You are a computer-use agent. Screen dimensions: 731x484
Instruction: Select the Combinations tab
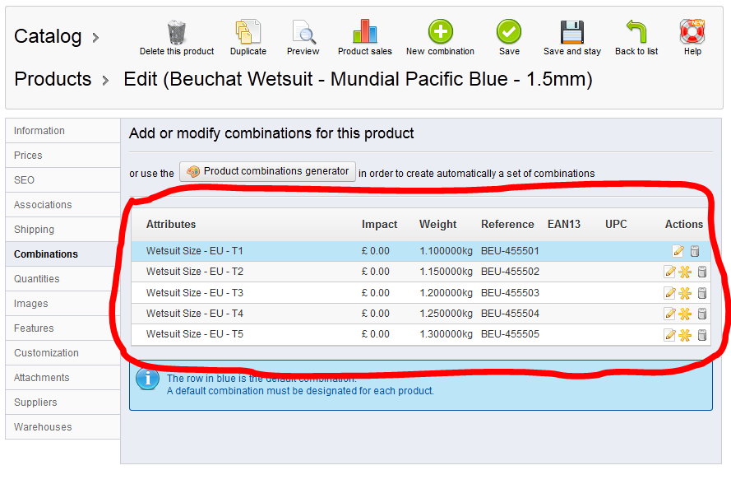[63, 254]
